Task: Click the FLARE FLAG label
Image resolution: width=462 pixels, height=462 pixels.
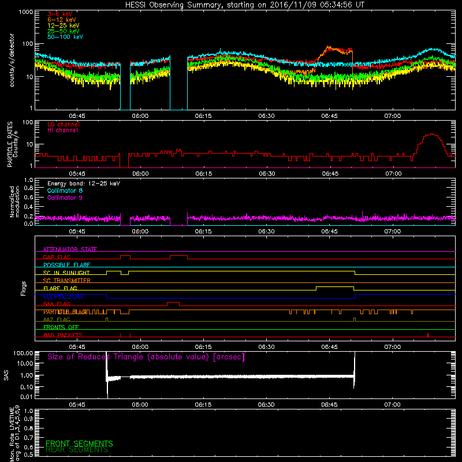Action: click(x=60, y=288)
